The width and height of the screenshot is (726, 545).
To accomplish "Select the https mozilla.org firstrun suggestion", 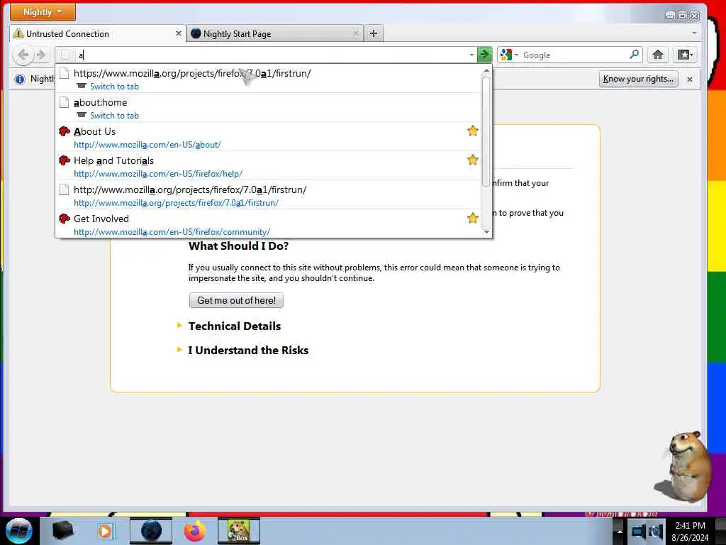I will (x=269, y=79).
